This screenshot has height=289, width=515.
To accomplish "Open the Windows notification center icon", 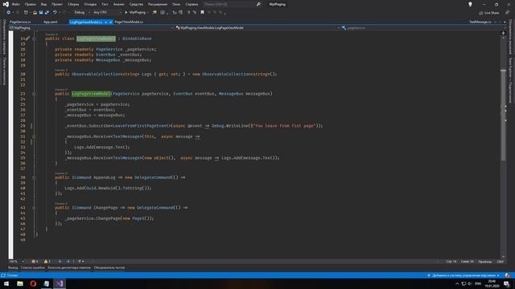I will pyautogui.click(x=507, y=283).
